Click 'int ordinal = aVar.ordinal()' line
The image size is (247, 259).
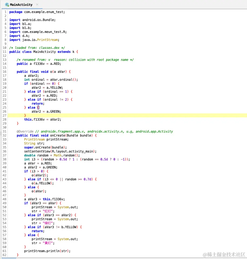tap(51, 80)
